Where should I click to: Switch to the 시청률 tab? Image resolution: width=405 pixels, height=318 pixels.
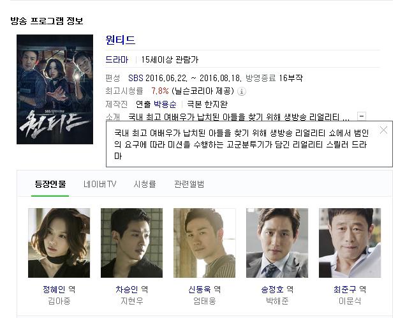145,184
